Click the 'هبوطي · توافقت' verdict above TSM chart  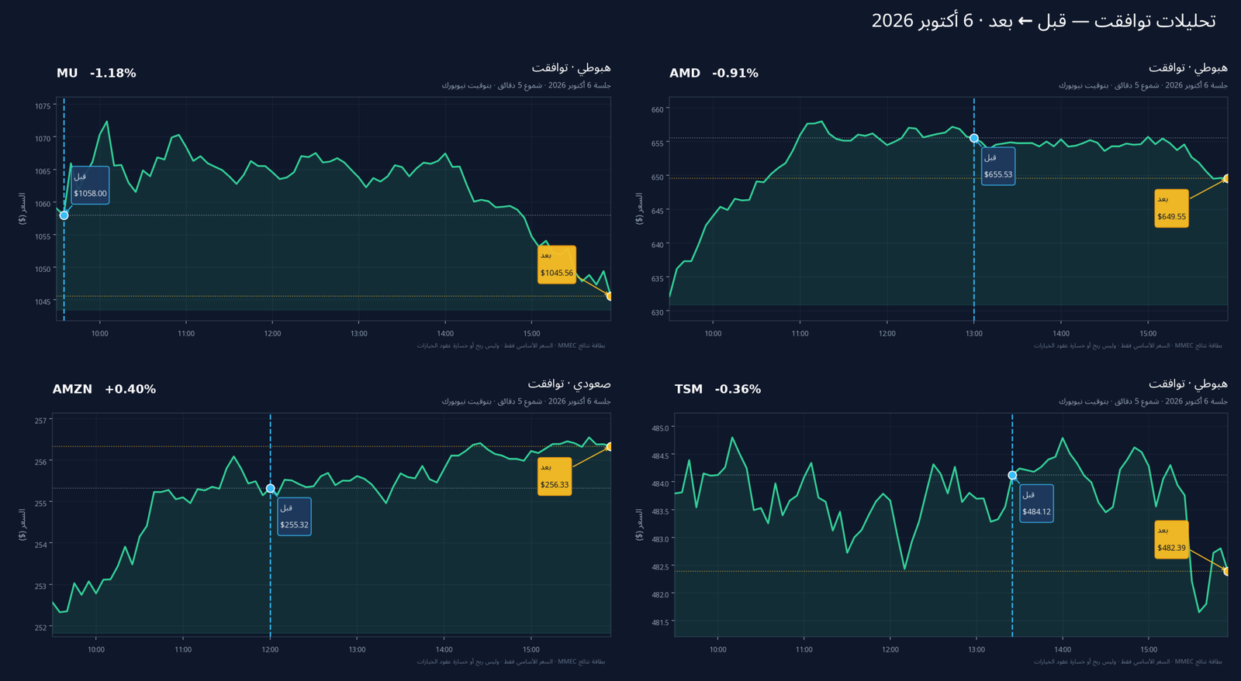click(x=1188, y=383)
